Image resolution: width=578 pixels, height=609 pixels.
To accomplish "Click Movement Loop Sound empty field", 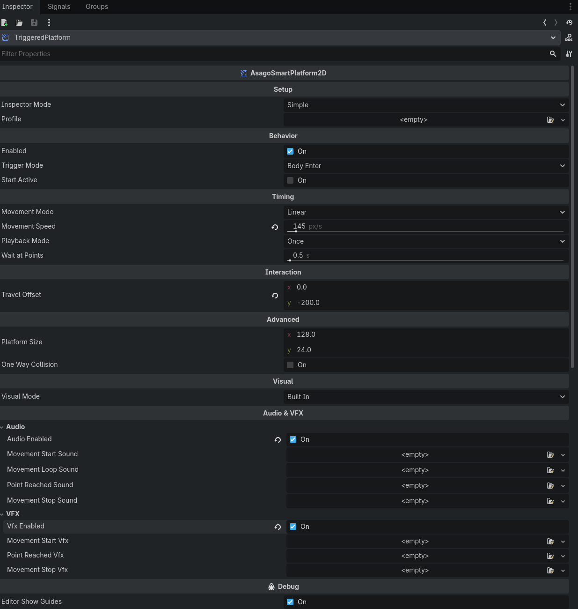I will 415,470.
